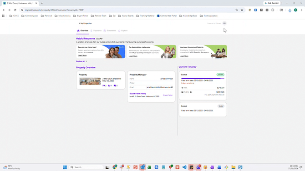Open Chrome three-dot menu
305x171 pixels.
(x=301, y=10)
